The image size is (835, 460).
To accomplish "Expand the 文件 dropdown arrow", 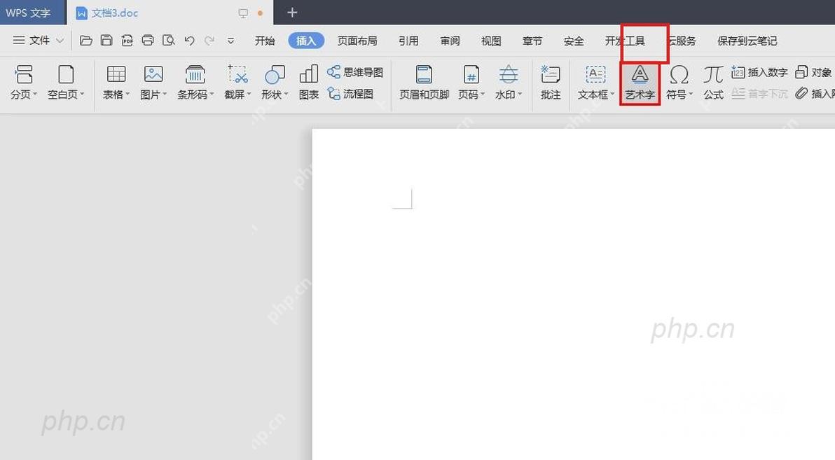I will tap(60, 41).
